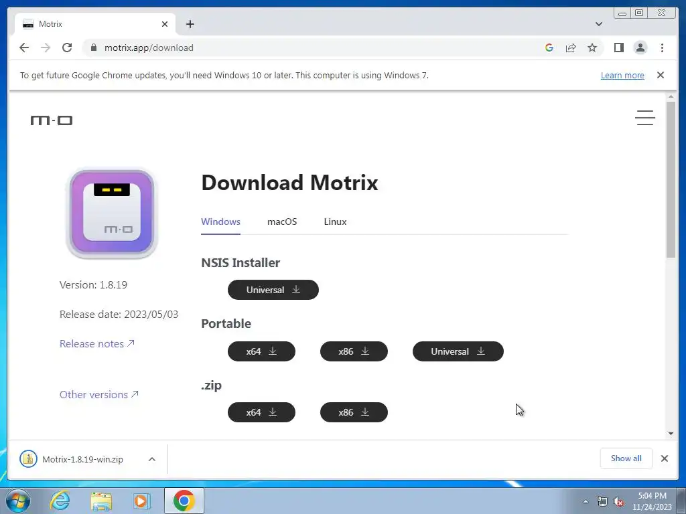Open the Windows Start menu
The width and height of the screenshot is (686, 514).
coord(18,501)
